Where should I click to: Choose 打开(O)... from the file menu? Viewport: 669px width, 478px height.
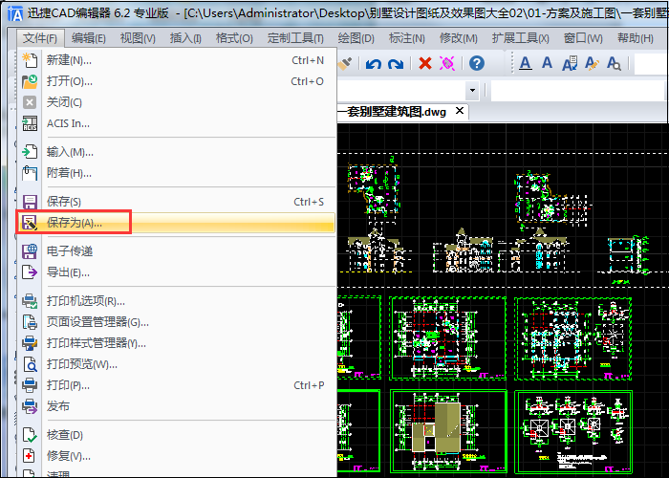(176, 81)
